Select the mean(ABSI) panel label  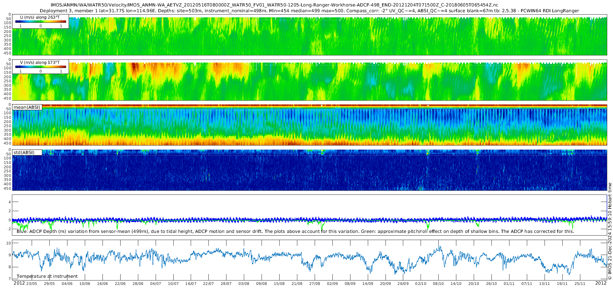27,107
